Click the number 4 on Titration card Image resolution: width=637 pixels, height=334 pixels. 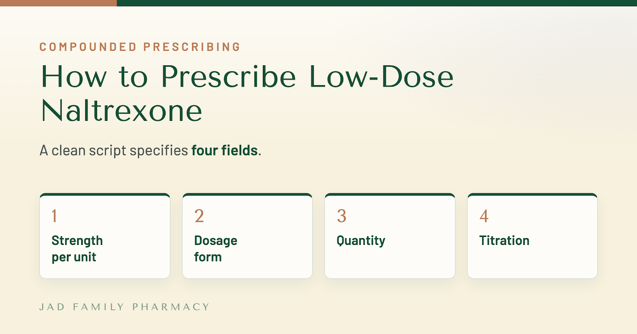[484, 216]
